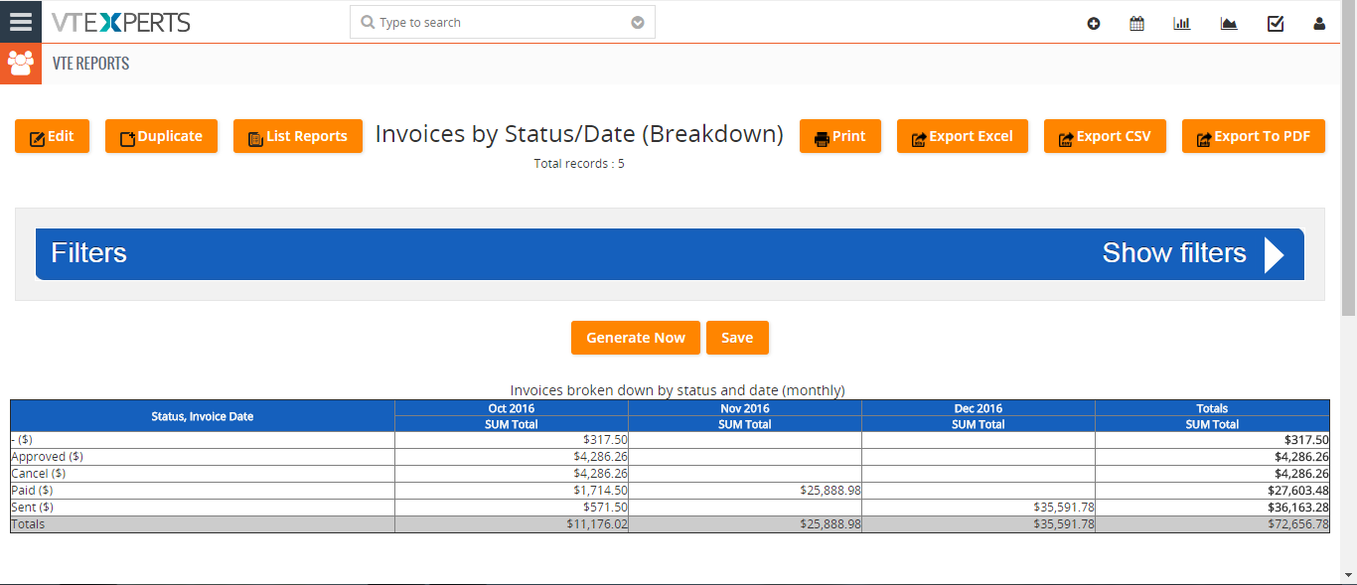The height and width of the screenshot is (585, 1357).
Task: Click the Duplicate report button
Action: tap(161, 136)
